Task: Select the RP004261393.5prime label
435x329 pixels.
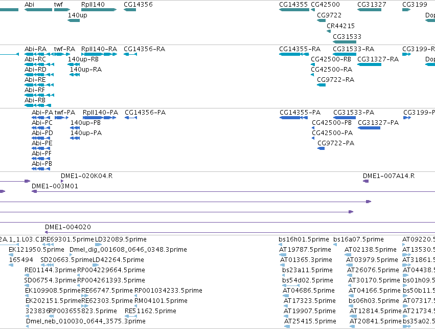Action: pos(111,280)
